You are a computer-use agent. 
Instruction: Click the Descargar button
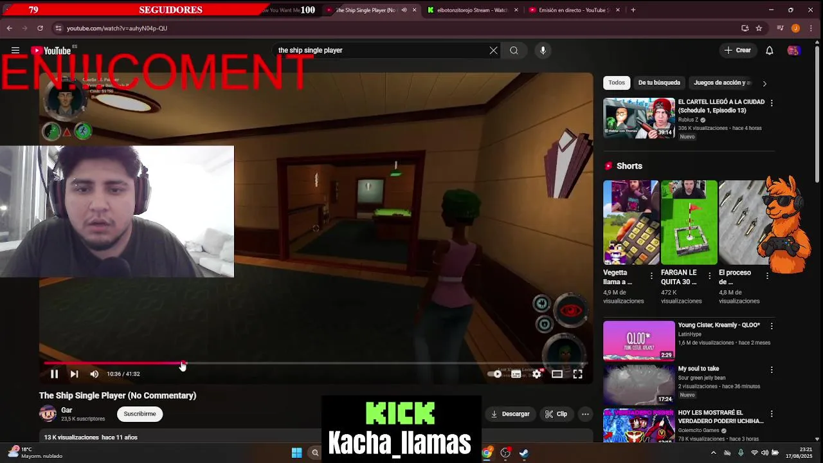(x=509, y=414)
